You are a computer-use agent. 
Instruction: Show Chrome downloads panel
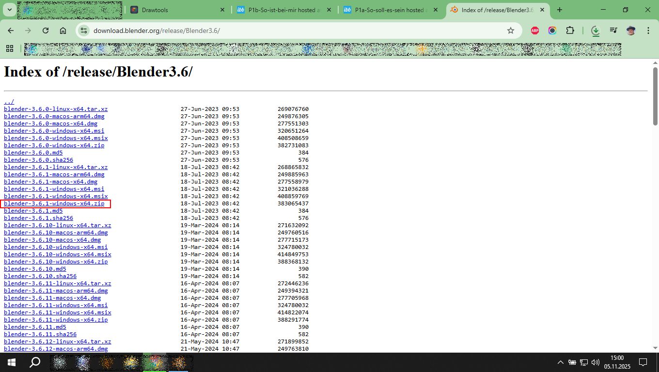[596, 31]
